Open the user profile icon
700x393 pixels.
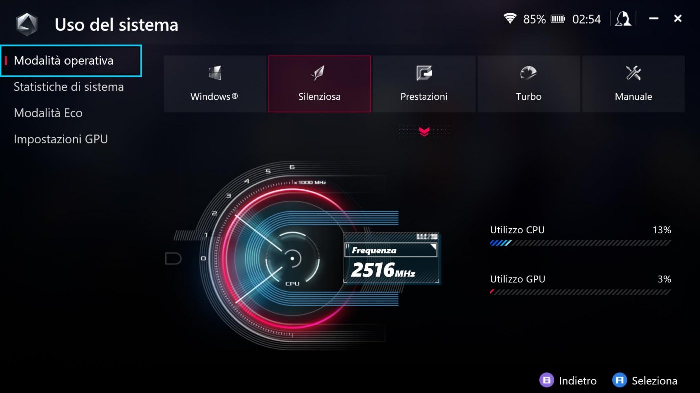coord(623,19)
